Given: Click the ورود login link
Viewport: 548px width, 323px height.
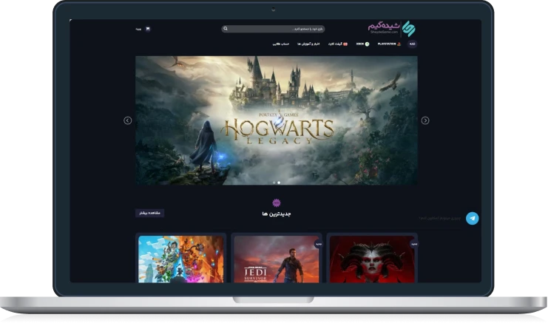Looking at the screenshot, I should tap(138, 29).
